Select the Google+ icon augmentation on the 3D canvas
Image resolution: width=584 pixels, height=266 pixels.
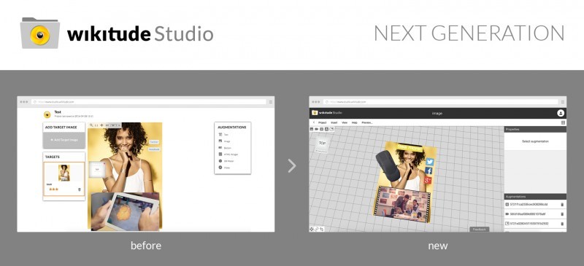click(427, 180)
